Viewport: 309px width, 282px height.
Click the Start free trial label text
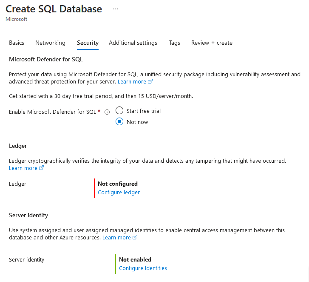click(144, 111)
